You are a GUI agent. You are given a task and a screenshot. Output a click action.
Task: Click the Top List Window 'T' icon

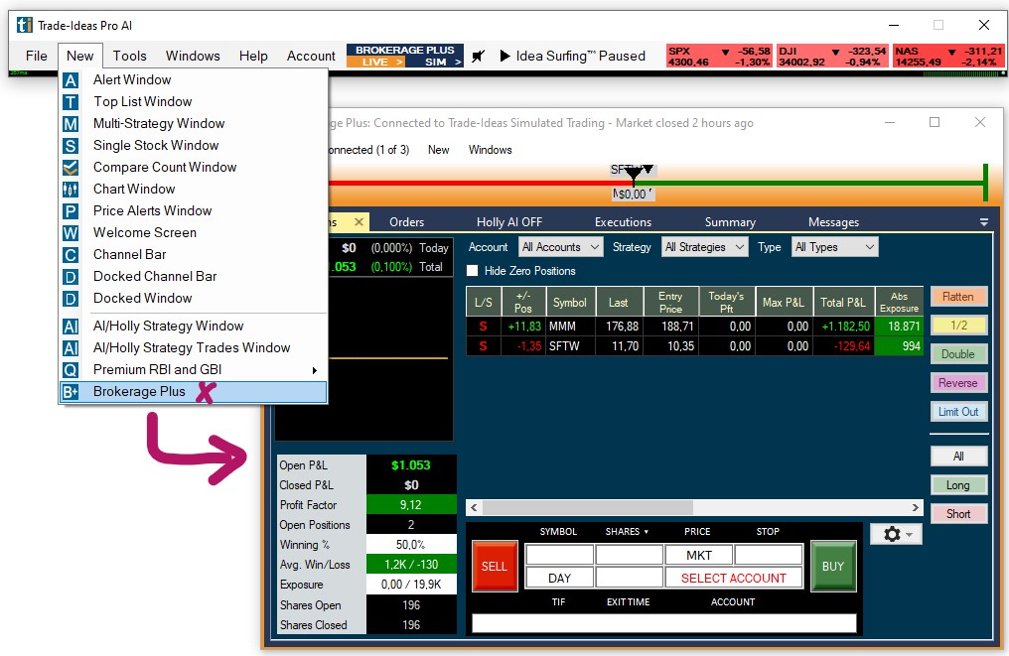71,102
